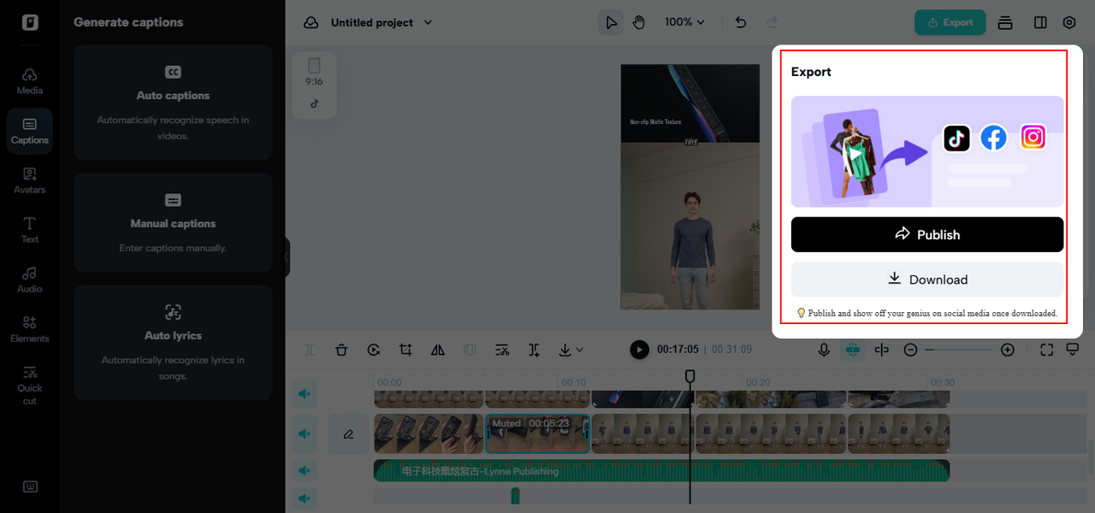
Task: Click the total duration 00:31:09
Action: coord(731,350)
